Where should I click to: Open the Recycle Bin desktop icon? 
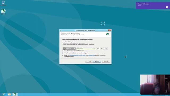click(3, 3)
